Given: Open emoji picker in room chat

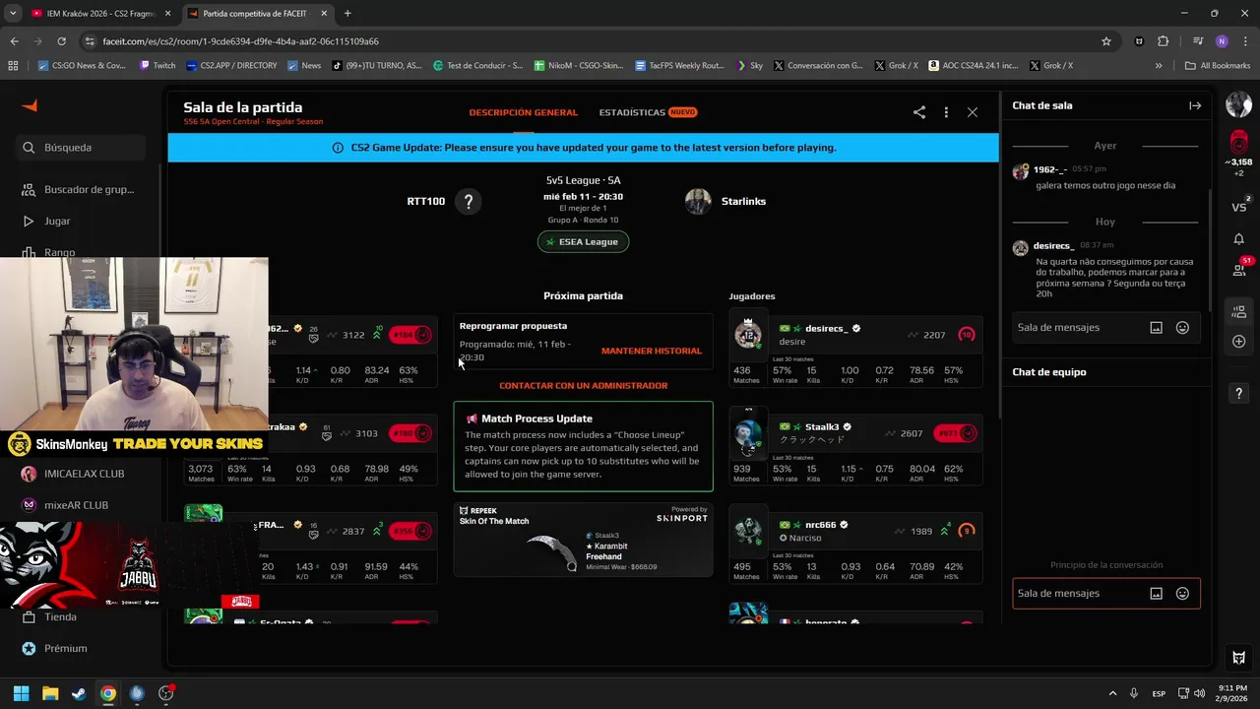Looking at the screenshot, I should pyautogui.click(x=1182, y=328).
